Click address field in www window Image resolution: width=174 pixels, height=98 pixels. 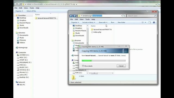tap(100, 16)
